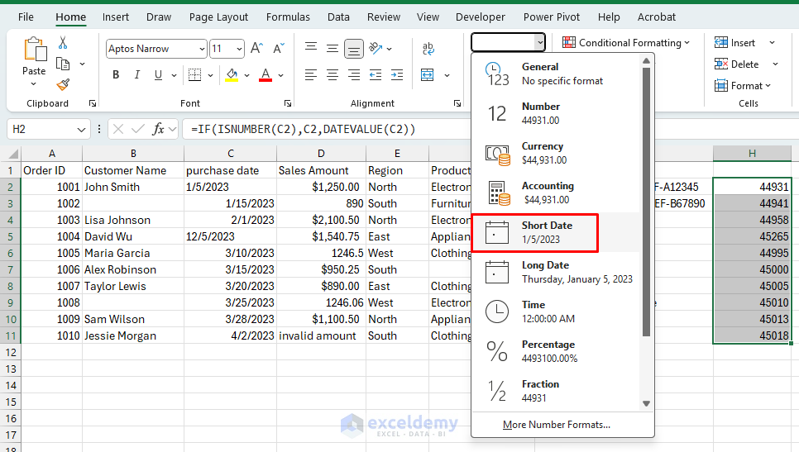Open More Number Formats link
Screen dimensions: 799x452
[557, 425]
